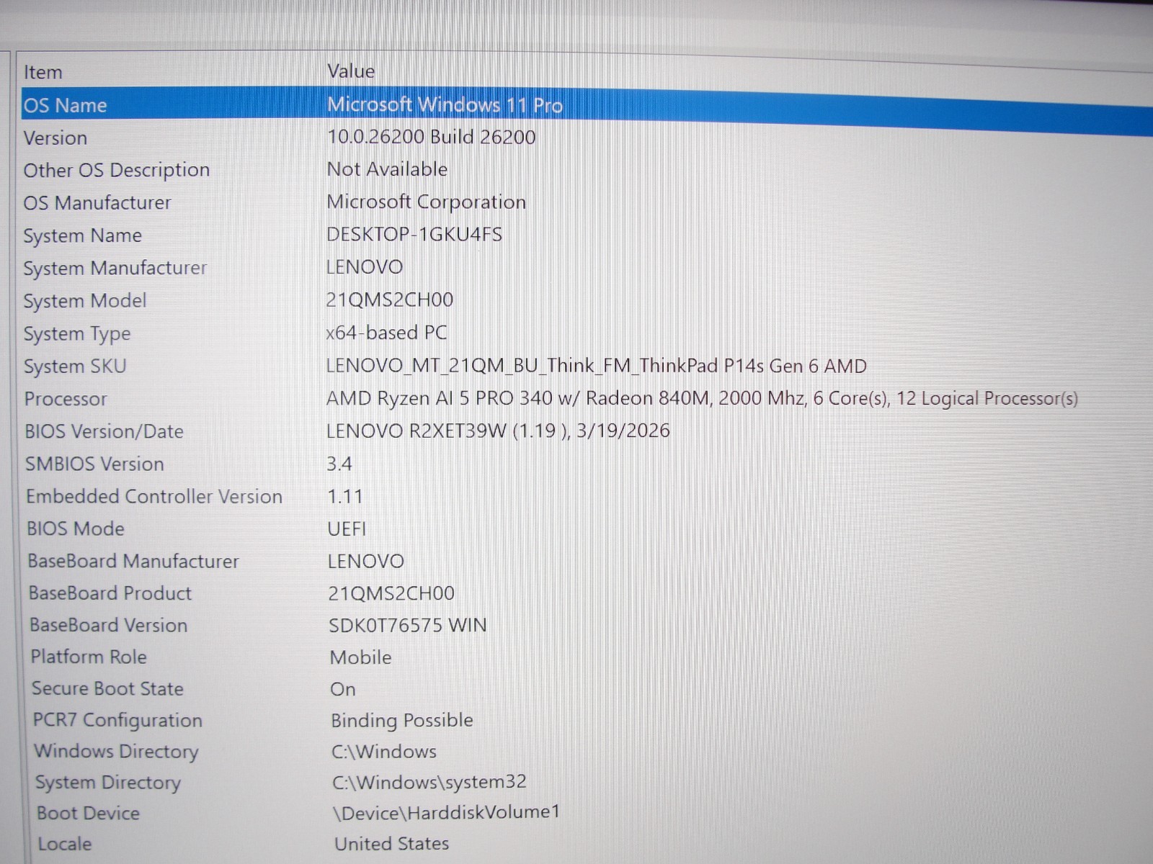This screenshot has width=1153, height=864.
Task: Select the Platform Role row label
Action: 89,657
